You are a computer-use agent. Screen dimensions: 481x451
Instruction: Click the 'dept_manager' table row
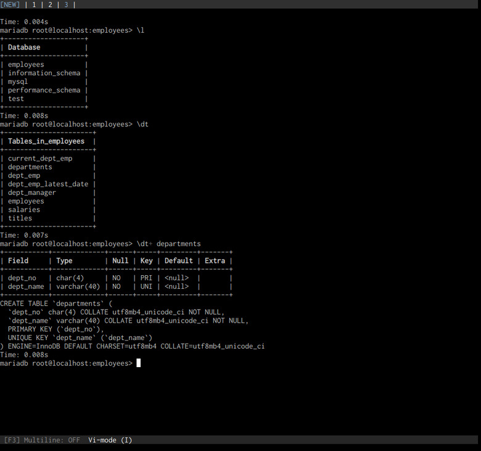point(32,193)
